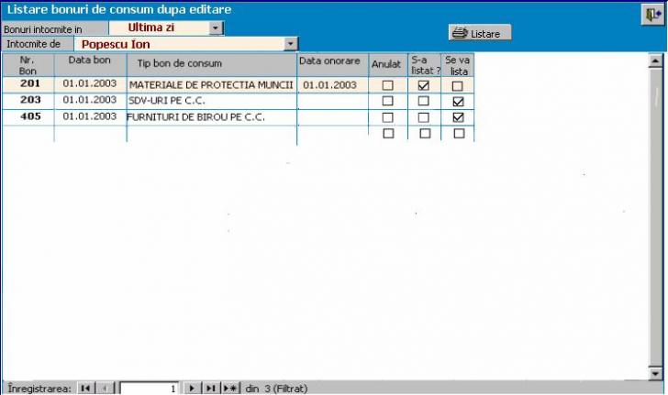
Task: Go to next record navigation arrow
Action: pyautogui.click(x=192, y=389)
